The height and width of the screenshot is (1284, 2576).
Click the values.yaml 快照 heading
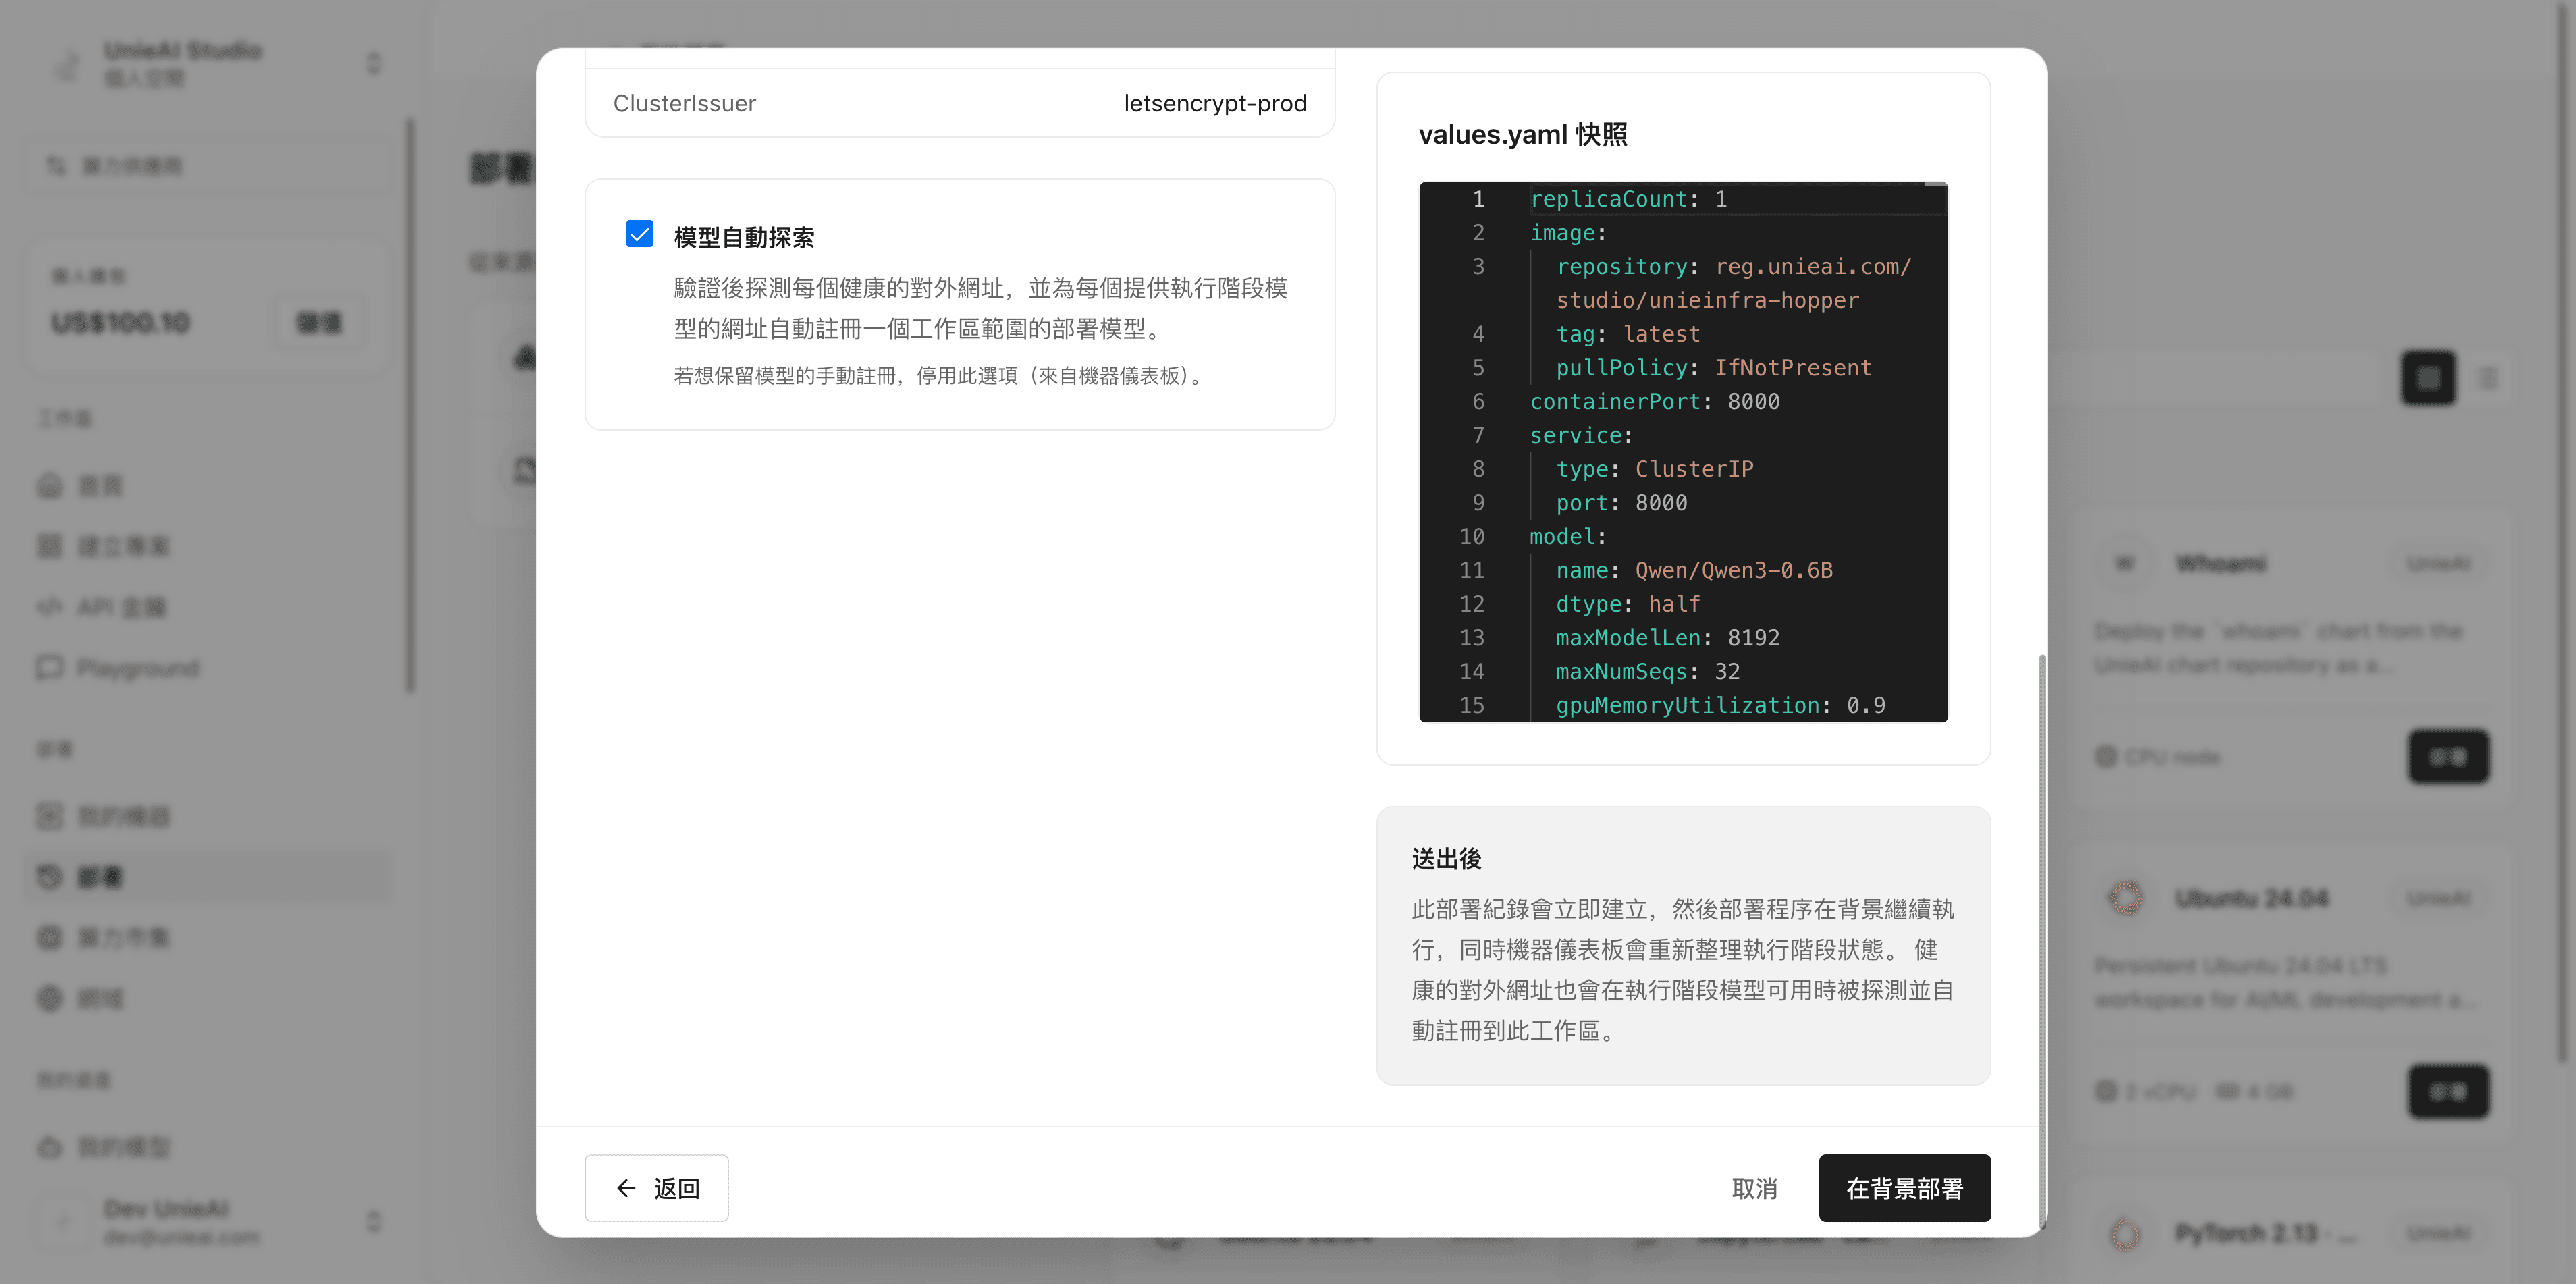coord(1523,134)
